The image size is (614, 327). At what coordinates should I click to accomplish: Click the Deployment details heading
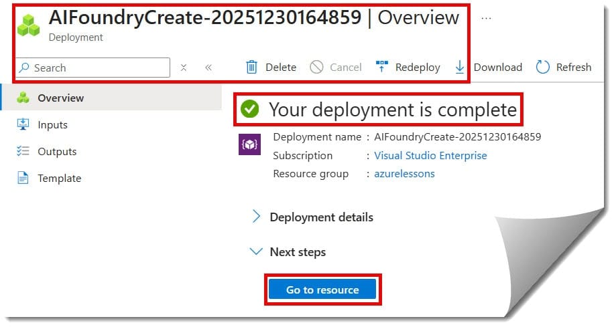tap(321, 217)
